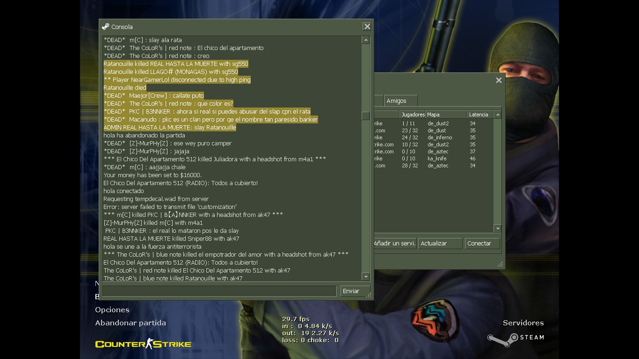639x359 pixels.
Task: Click the Actualizar button
Action: tap(440, 244)
